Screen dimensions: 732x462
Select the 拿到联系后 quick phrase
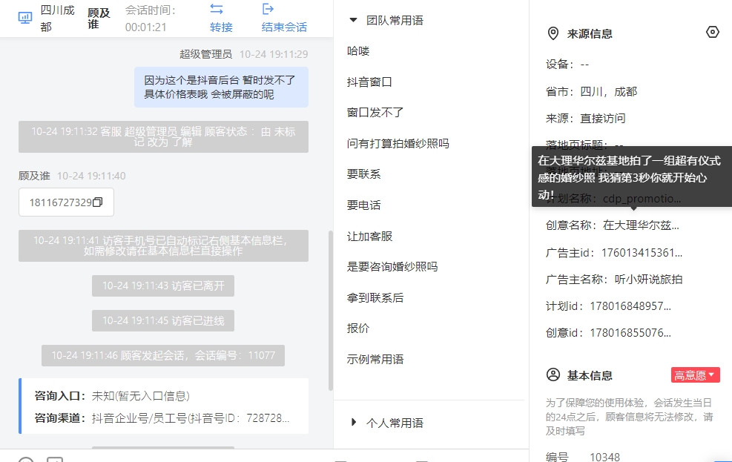point(375,297)
